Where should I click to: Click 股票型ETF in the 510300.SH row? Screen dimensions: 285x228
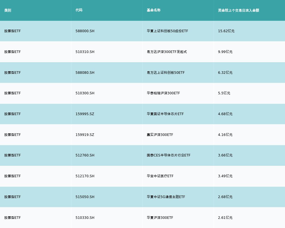13,93
